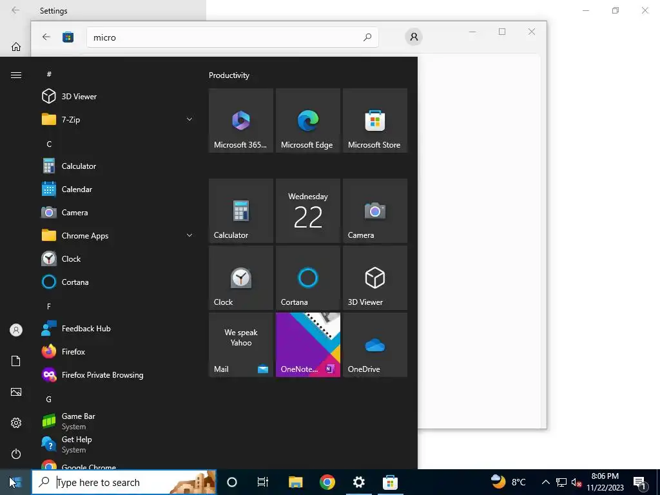Open Camera from the app list
Image resolution: width=660 pixels, height=495 pixels.
[117, 212]
